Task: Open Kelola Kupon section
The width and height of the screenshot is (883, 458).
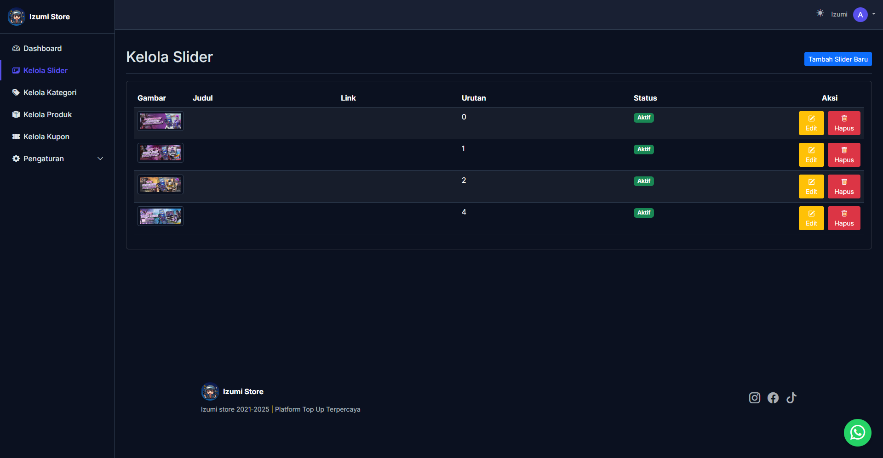Action: (x=46, y=136)
